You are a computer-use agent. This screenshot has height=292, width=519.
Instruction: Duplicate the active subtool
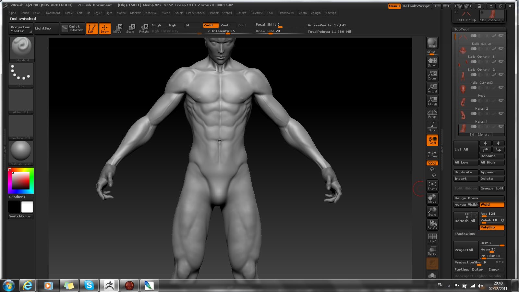[x=465, y=172]
